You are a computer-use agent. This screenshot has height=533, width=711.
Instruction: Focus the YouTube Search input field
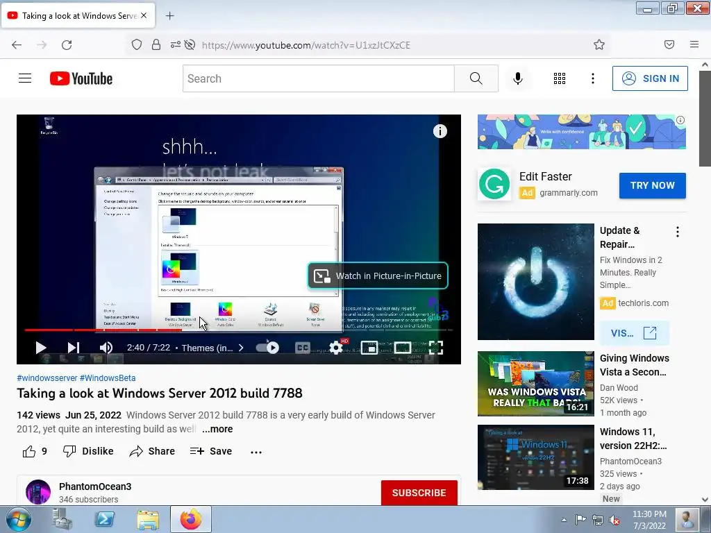pos(318,78)
